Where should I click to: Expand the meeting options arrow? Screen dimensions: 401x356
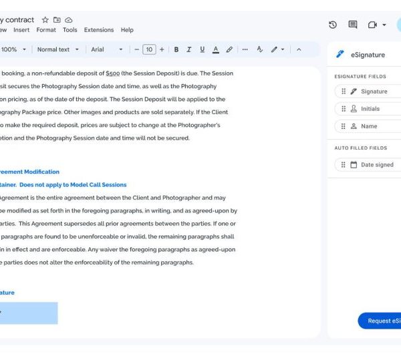[384, 25]
